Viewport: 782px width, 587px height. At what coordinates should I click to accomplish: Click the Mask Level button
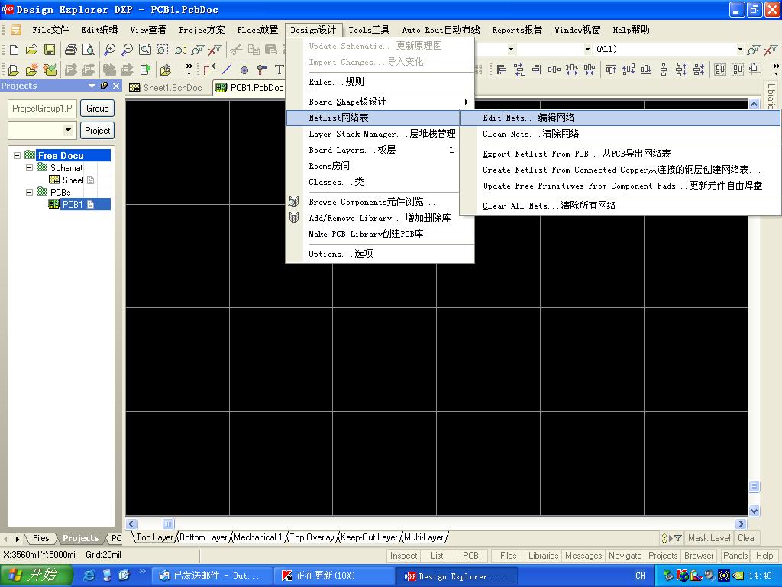[x=709, y=538]
